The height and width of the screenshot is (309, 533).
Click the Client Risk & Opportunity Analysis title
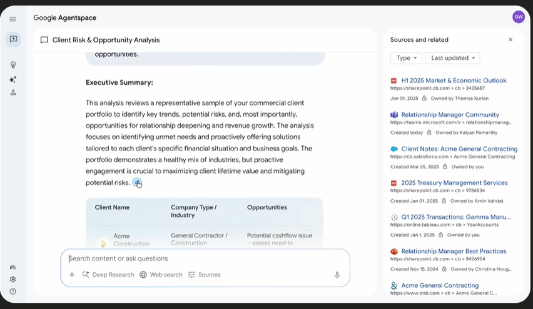(106, 40)
